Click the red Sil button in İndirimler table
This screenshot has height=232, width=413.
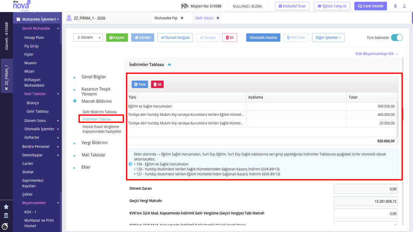click(157, 85)
